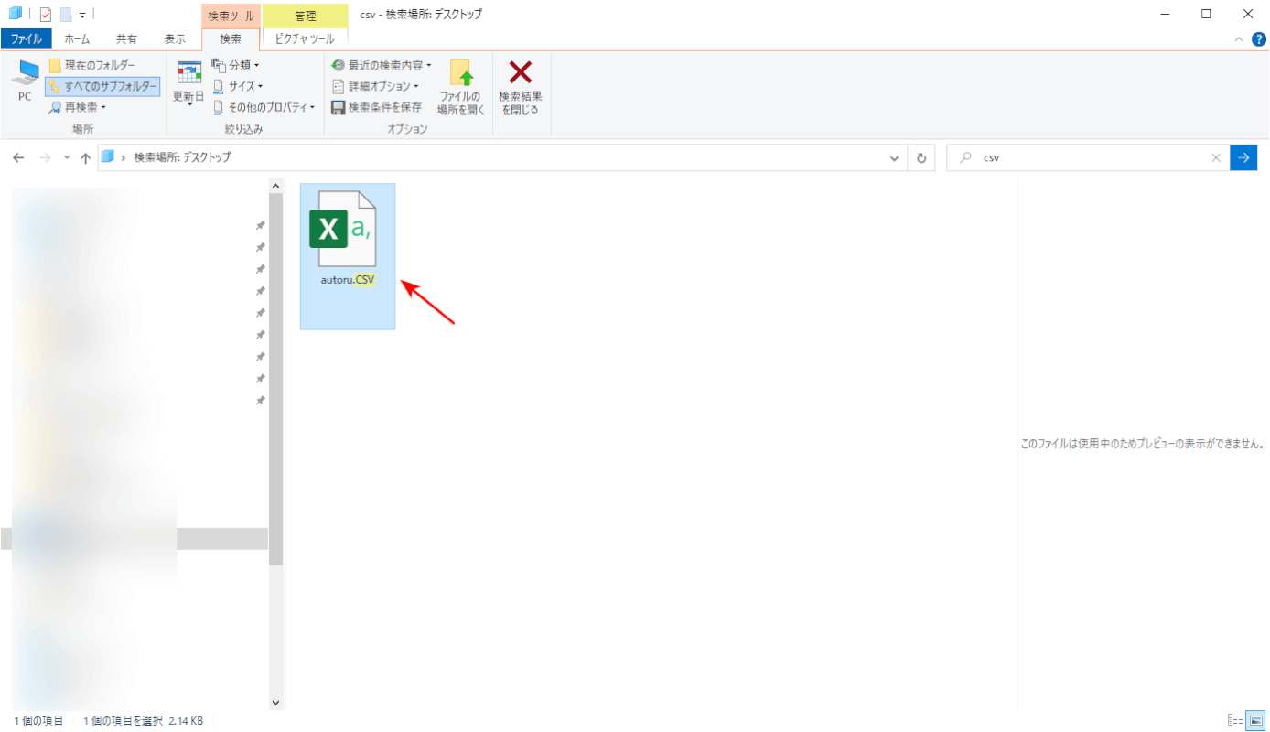Toggle all subfolders search scope
The height and width of the screenshot is (732, 1270).
(102, 86)
